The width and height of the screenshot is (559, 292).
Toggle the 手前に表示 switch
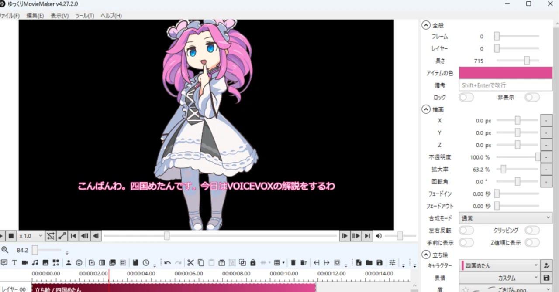point(466,242)
